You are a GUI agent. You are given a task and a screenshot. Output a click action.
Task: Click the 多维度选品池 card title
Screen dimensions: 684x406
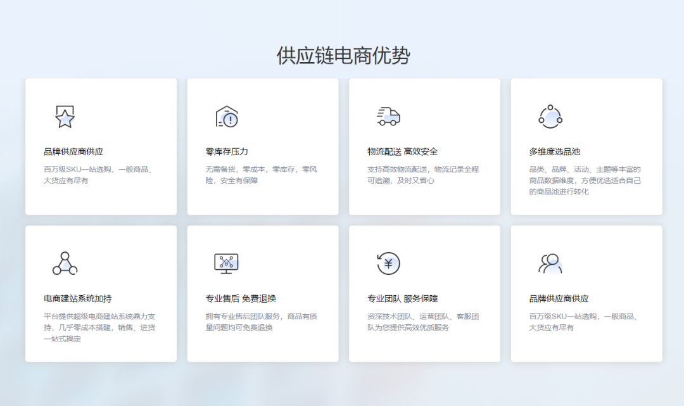[554, 152]
